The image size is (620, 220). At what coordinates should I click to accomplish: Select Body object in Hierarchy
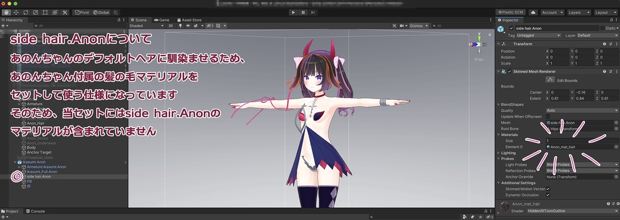pos(29,147)
